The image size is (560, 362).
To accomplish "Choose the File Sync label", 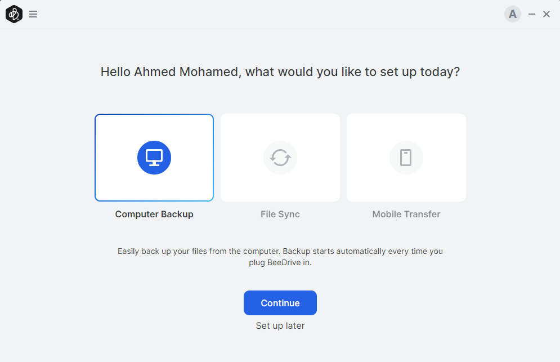I will click(x=280, y=214).
